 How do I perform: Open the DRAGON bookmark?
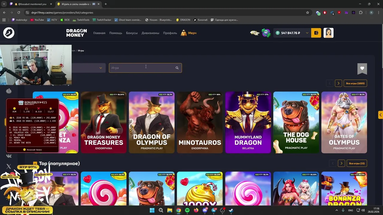pos(183,20)
